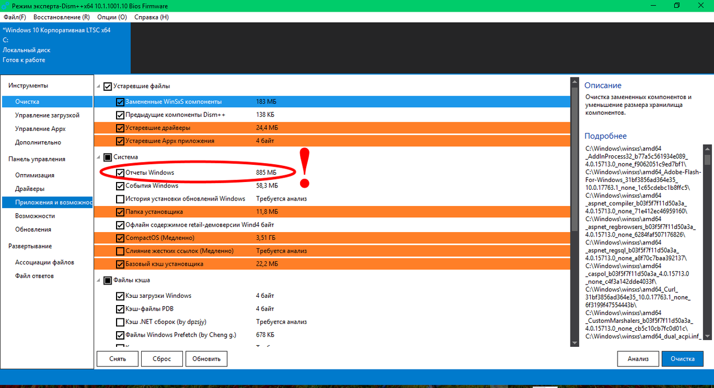
Task: Open the Опции (O) menu
Action: coord(112,17)
